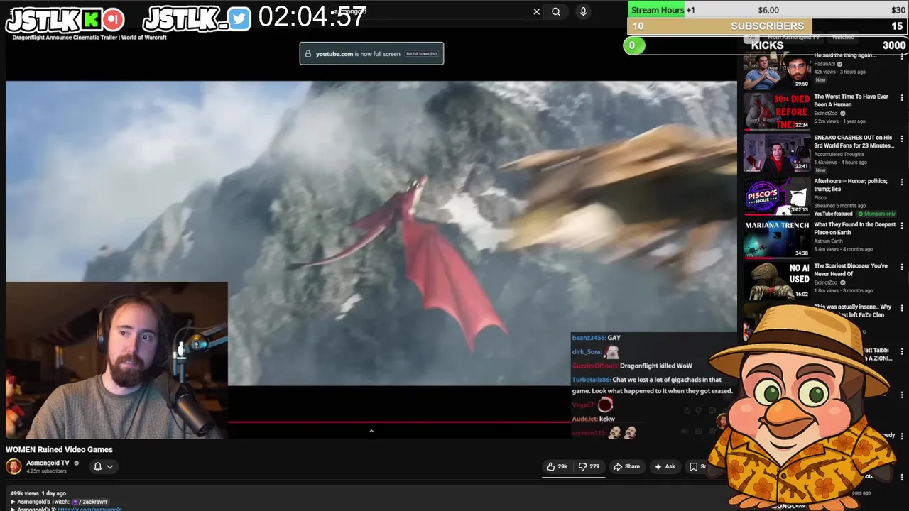Clear the search box with the X icon
Image resolution: width=909 pixels, height=511 pixels.
point(536,11)
